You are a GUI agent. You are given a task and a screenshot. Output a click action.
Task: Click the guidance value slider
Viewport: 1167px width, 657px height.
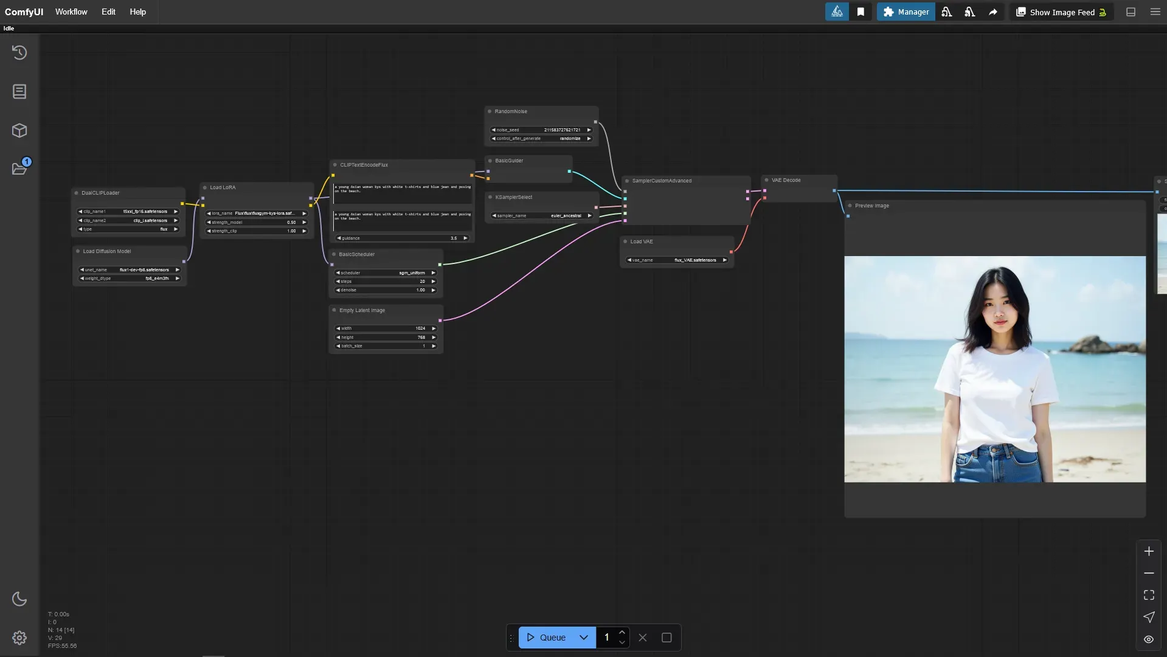(401, 238)
